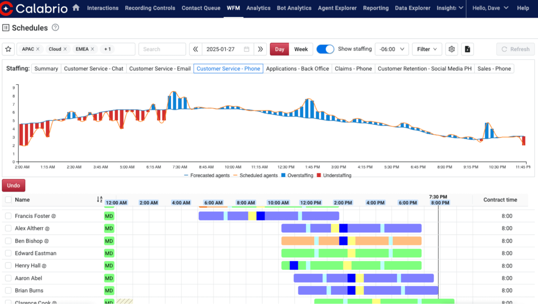Image resolution: width=538 pixels, height=304 pixels.
Task: Switch to Week view
Action: (x=301, y=49)
